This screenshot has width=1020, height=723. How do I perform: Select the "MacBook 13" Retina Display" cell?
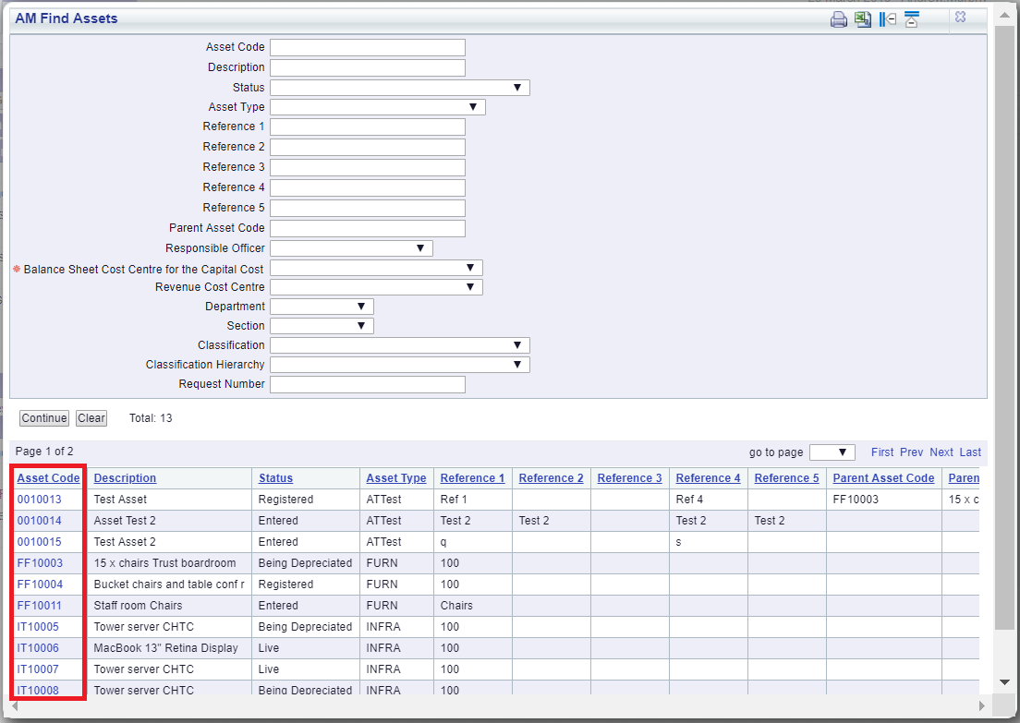[166, 648]
